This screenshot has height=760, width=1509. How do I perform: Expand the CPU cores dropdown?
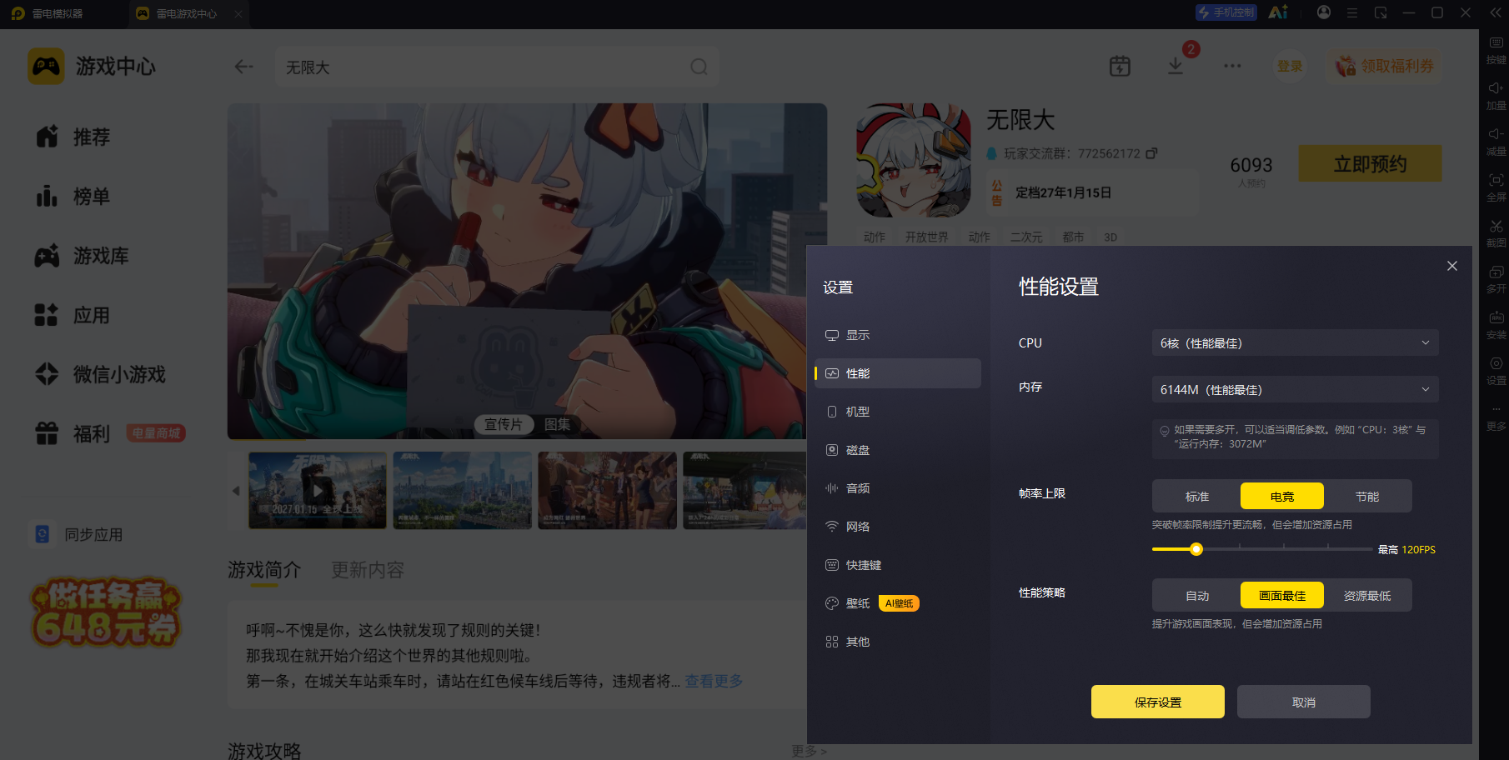[1296, 343]
